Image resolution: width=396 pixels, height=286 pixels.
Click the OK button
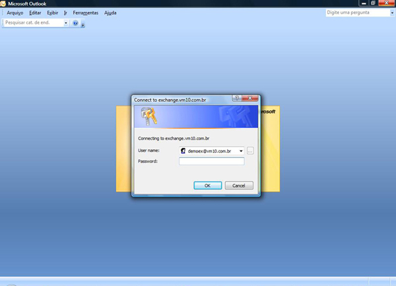point(208,186)
